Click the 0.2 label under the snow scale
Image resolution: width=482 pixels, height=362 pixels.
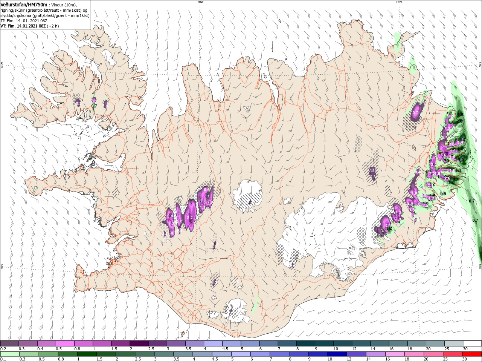coord(3,349)
